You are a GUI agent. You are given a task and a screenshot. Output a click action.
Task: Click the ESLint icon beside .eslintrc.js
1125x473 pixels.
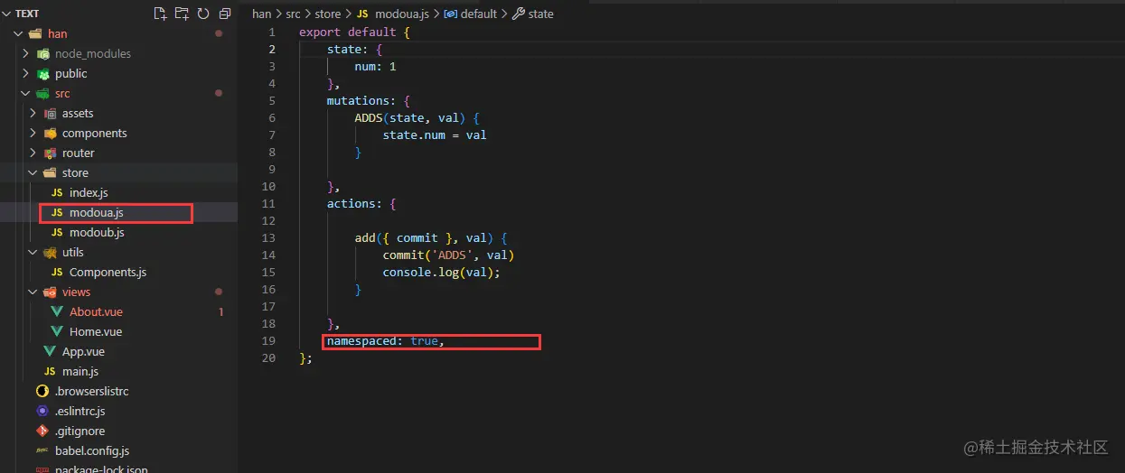tap(42, 411)
